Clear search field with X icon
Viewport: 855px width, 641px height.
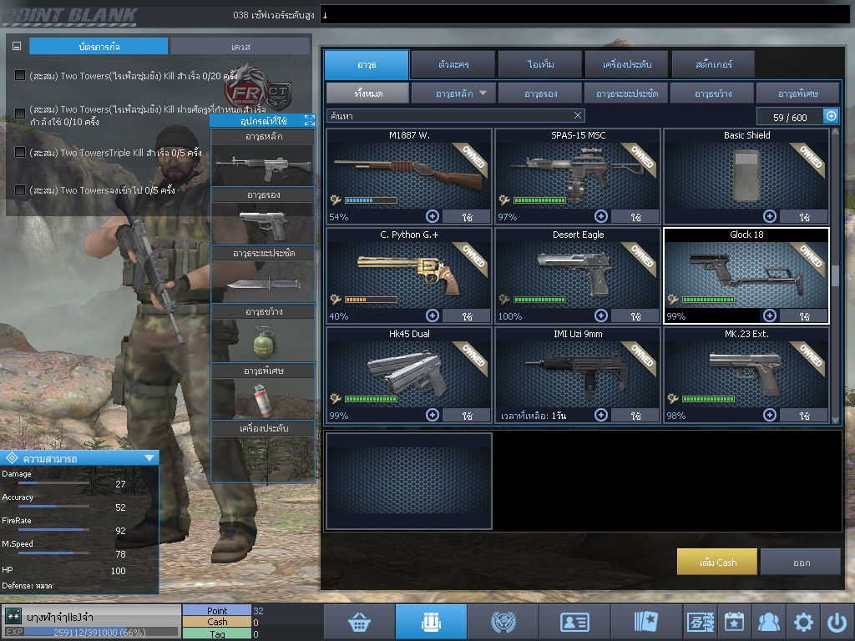point(578,115)
